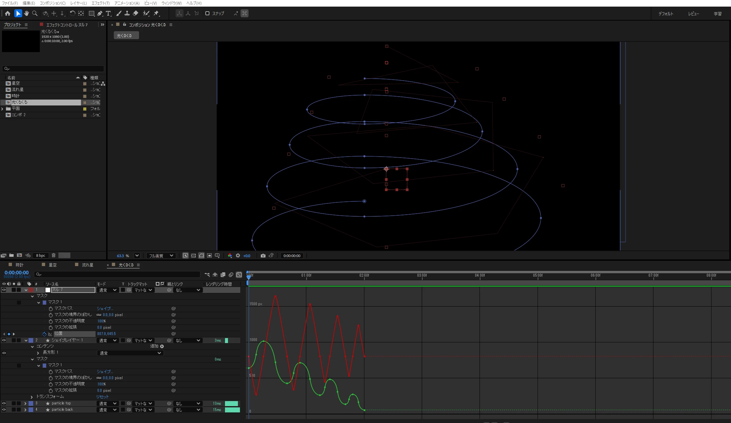The height and width of the screenshot is (423, 731).
Task: Click the snapshot camera icon in viewer
Action: coord(263,255)
